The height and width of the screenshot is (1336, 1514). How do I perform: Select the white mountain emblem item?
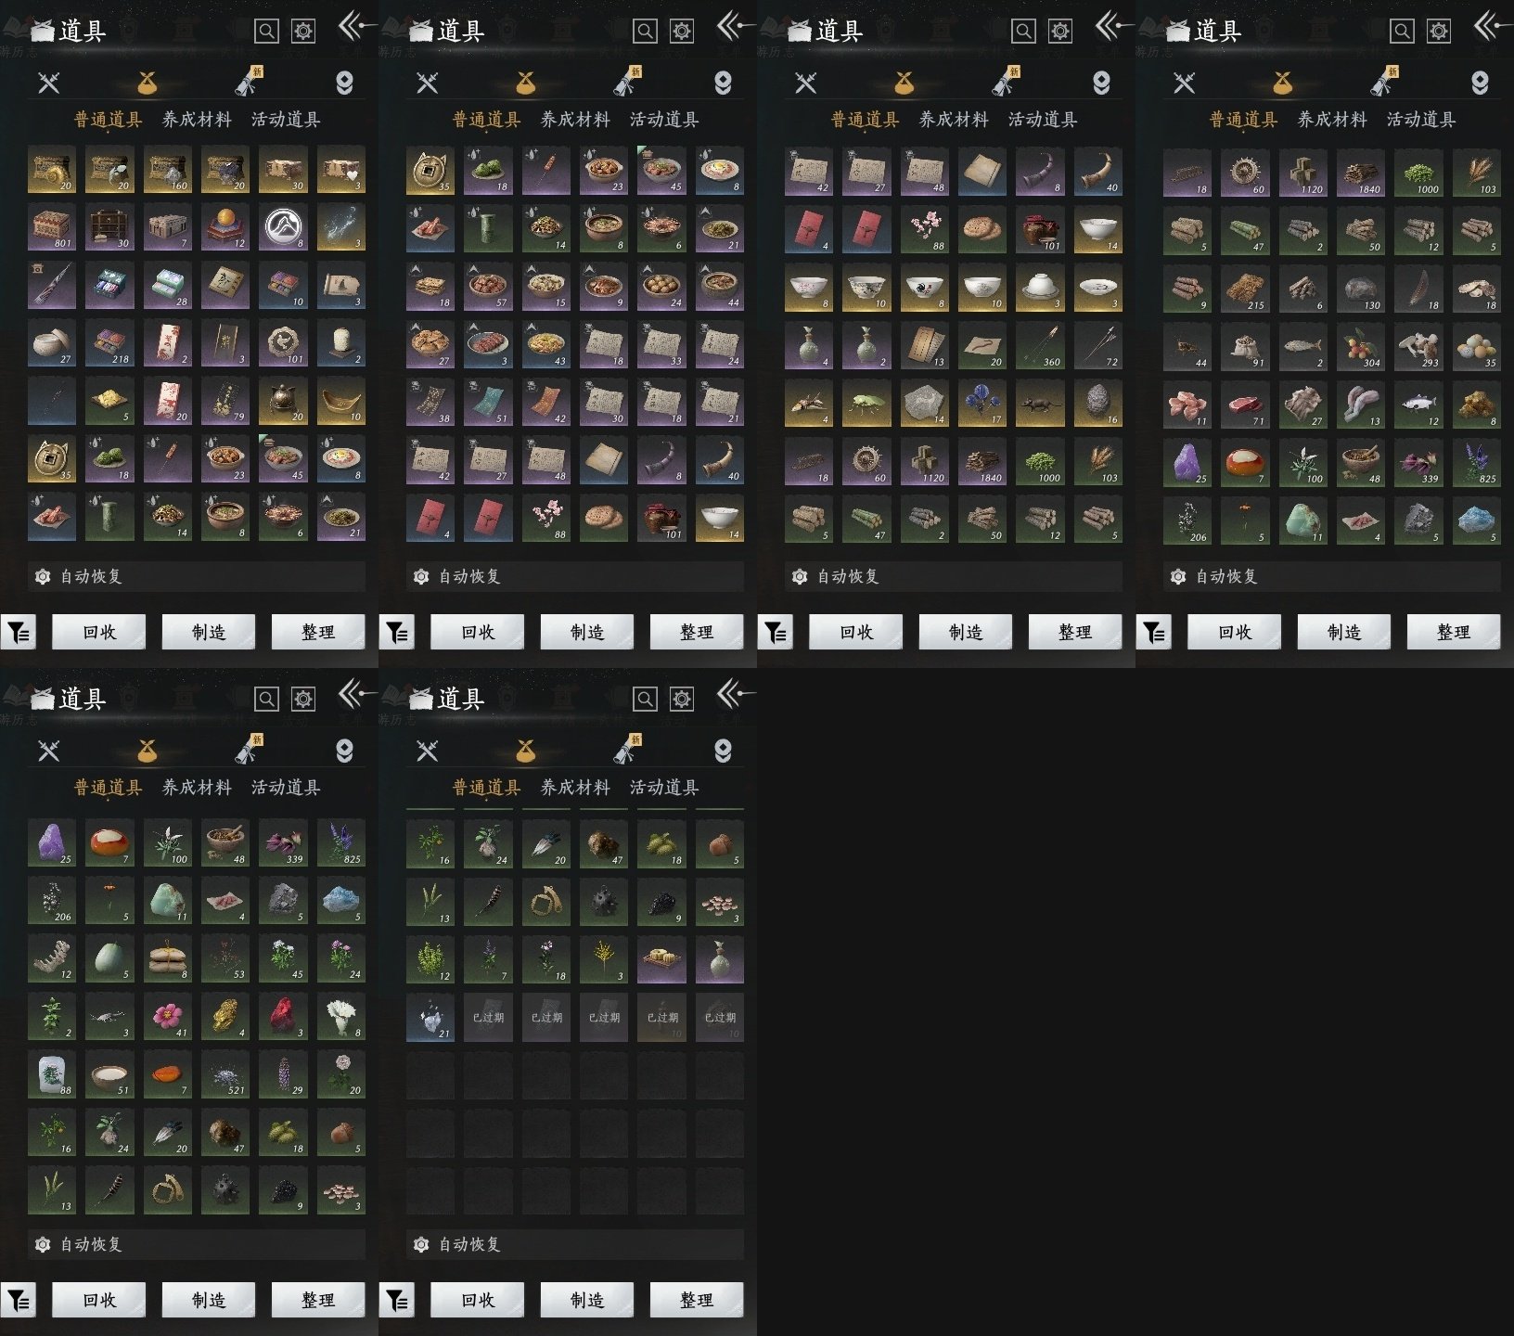[283, 227]
